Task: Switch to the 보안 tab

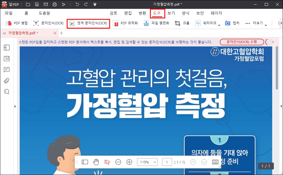Action: pyautogui.click(x=200, y=13)
